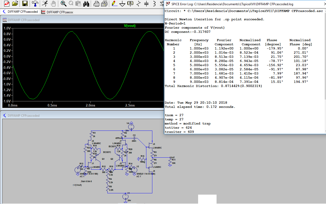
Task: Click the 2.5ms time-axis label
Action: [x=130, y=105]
